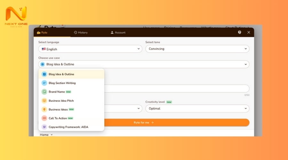Switch to the History tab

click(x=81, y=33)
